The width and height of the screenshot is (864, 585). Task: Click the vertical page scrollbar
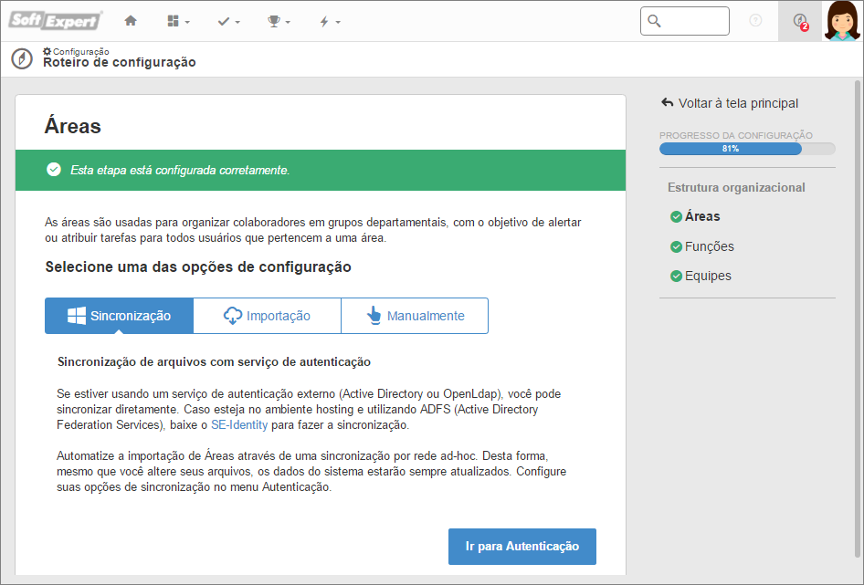858,319
